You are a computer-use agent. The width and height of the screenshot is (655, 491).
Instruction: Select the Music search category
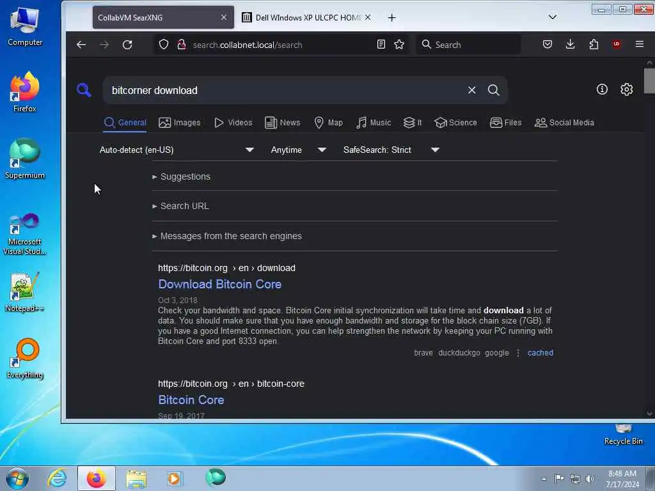(x=374, y=123)
